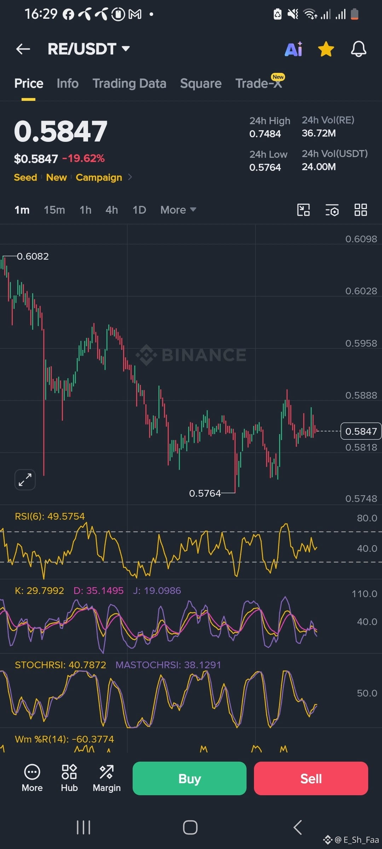Open the AI analysis icon

tap(294, 49)
